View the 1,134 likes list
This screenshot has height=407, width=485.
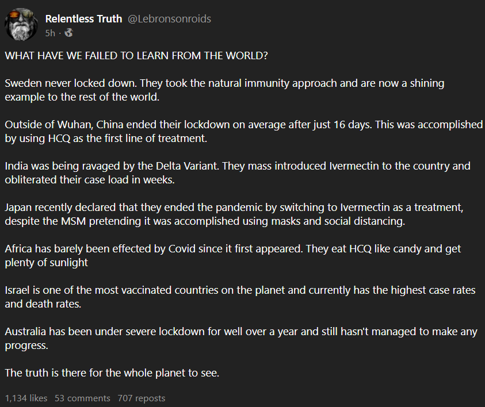[26, 398]
